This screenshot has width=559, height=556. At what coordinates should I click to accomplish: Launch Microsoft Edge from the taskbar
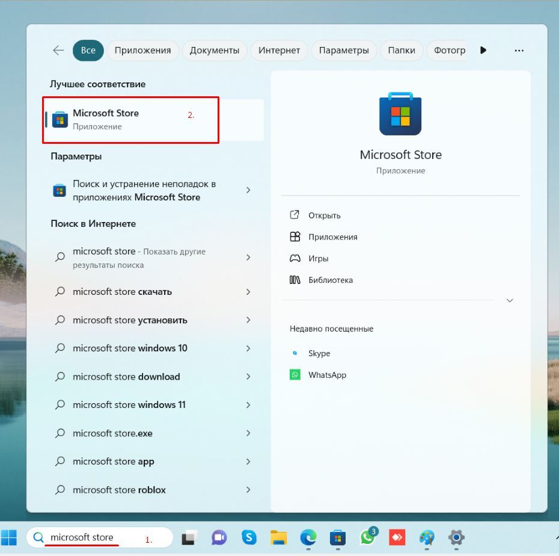308,537
